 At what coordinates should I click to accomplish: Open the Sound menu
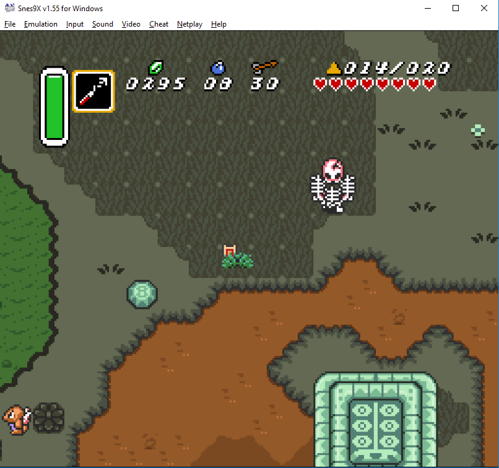103,24
